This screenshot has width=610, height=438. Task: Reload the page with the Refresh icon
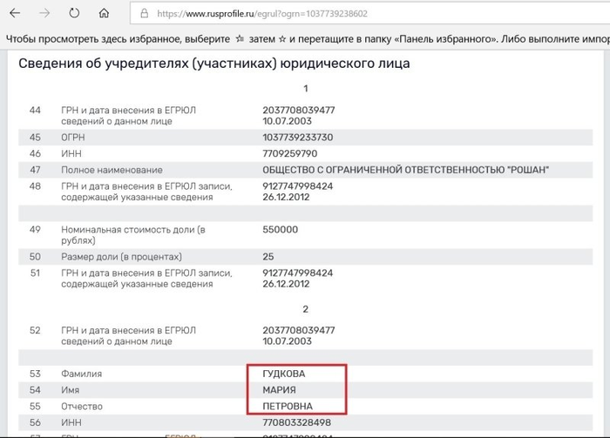pos(74,14)
